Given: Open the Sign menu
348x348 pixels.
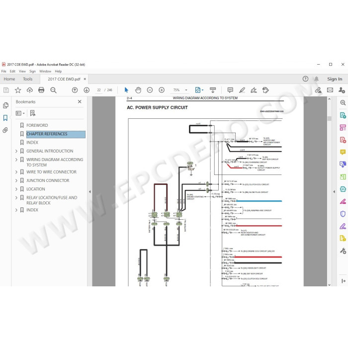Looking at the screenshot, I should coord(32,71).
